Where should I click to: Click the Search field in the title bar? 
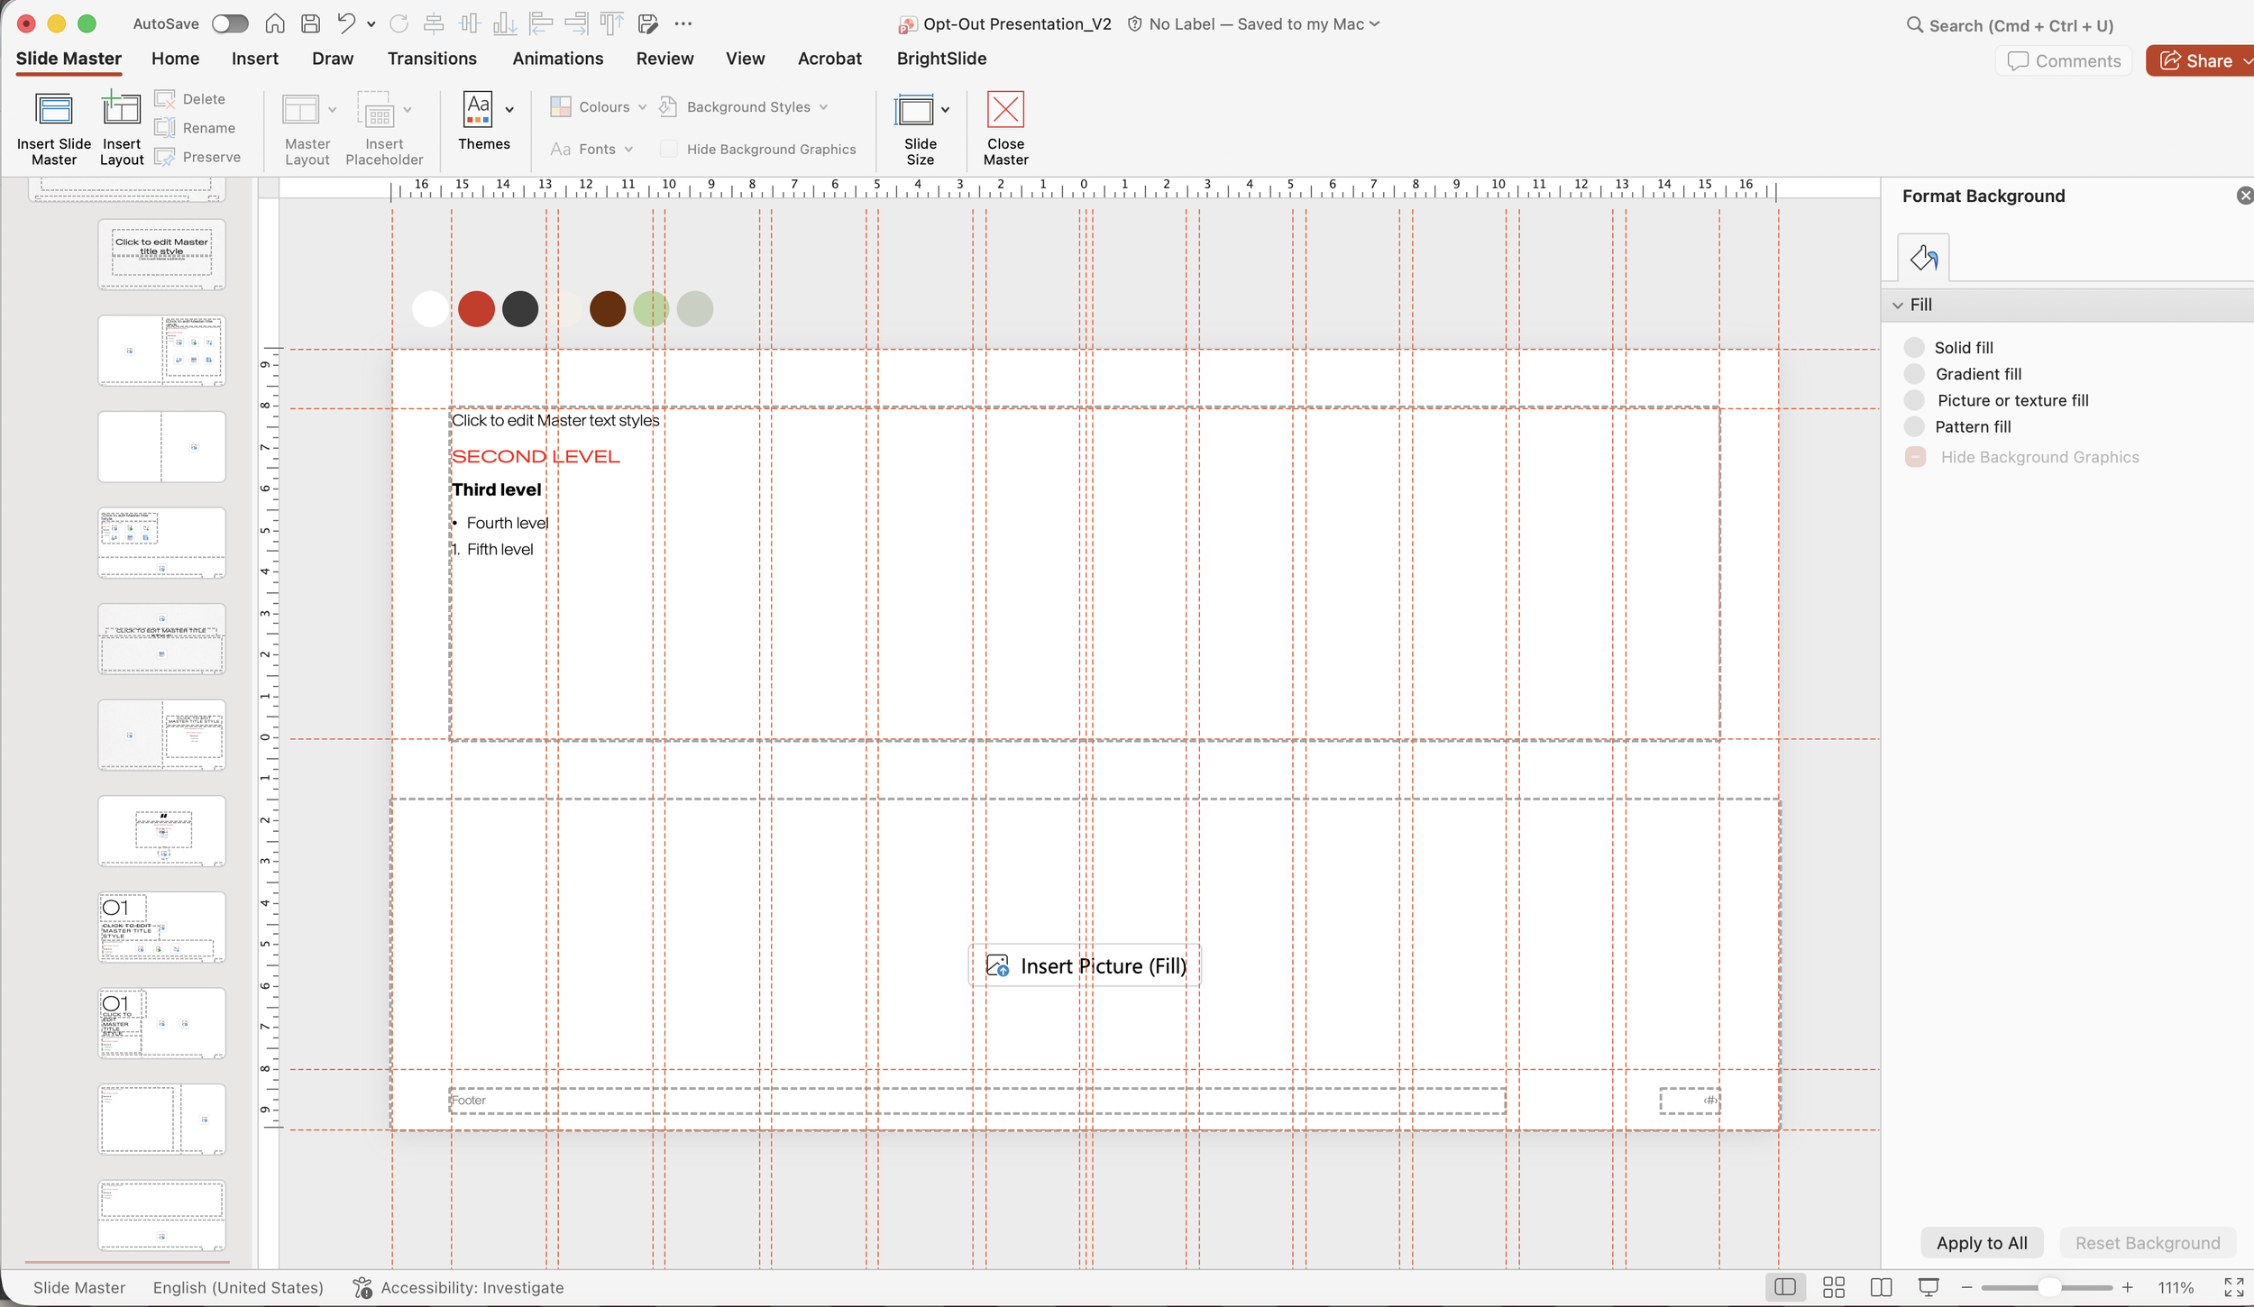click(x=2010, y=25)
